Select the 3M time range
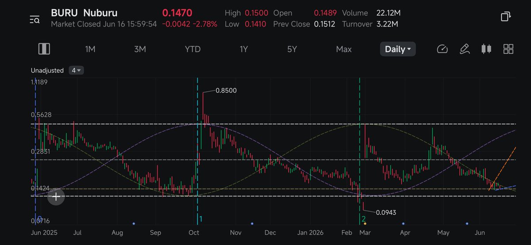Screen dimensions: 531x245 pos(140,49)
